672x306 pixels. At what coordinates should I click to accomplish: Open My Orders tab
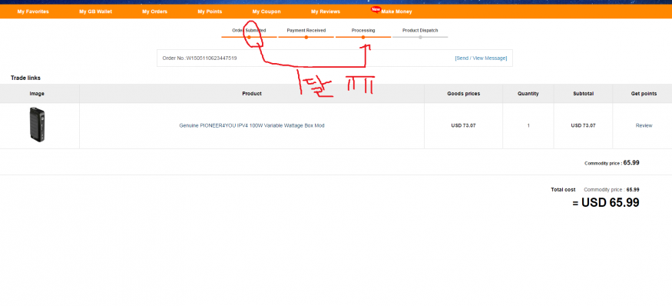pos(154,12)
